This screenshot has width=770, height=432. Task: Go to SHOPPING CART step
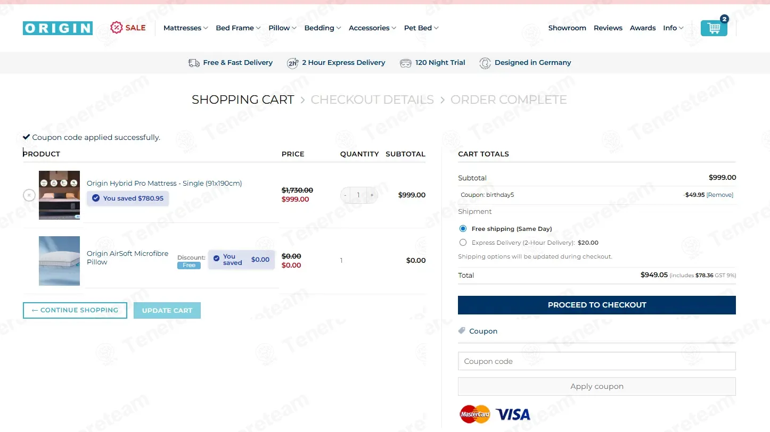pyautogui.click(x=243, y=99)
